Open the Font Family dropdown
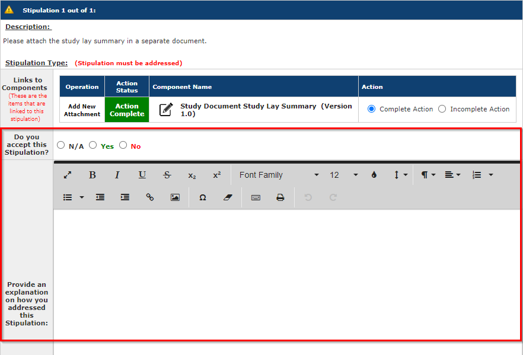Screen dimensions: 523x355 [279, 175]
